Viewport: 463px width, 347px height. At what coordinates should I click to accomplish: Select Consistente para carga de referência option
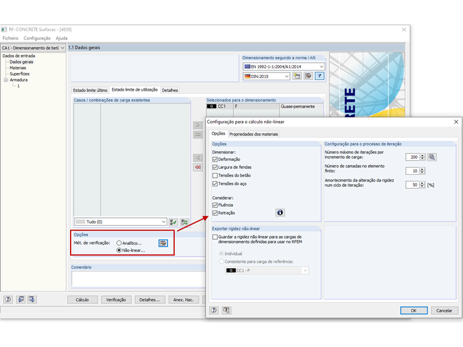221,261
